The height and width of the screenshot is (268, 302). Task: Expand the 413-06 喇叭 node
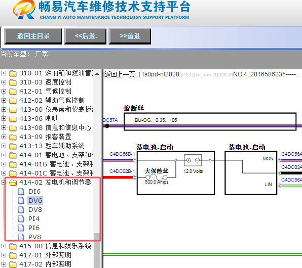click(x=4, y=119)
